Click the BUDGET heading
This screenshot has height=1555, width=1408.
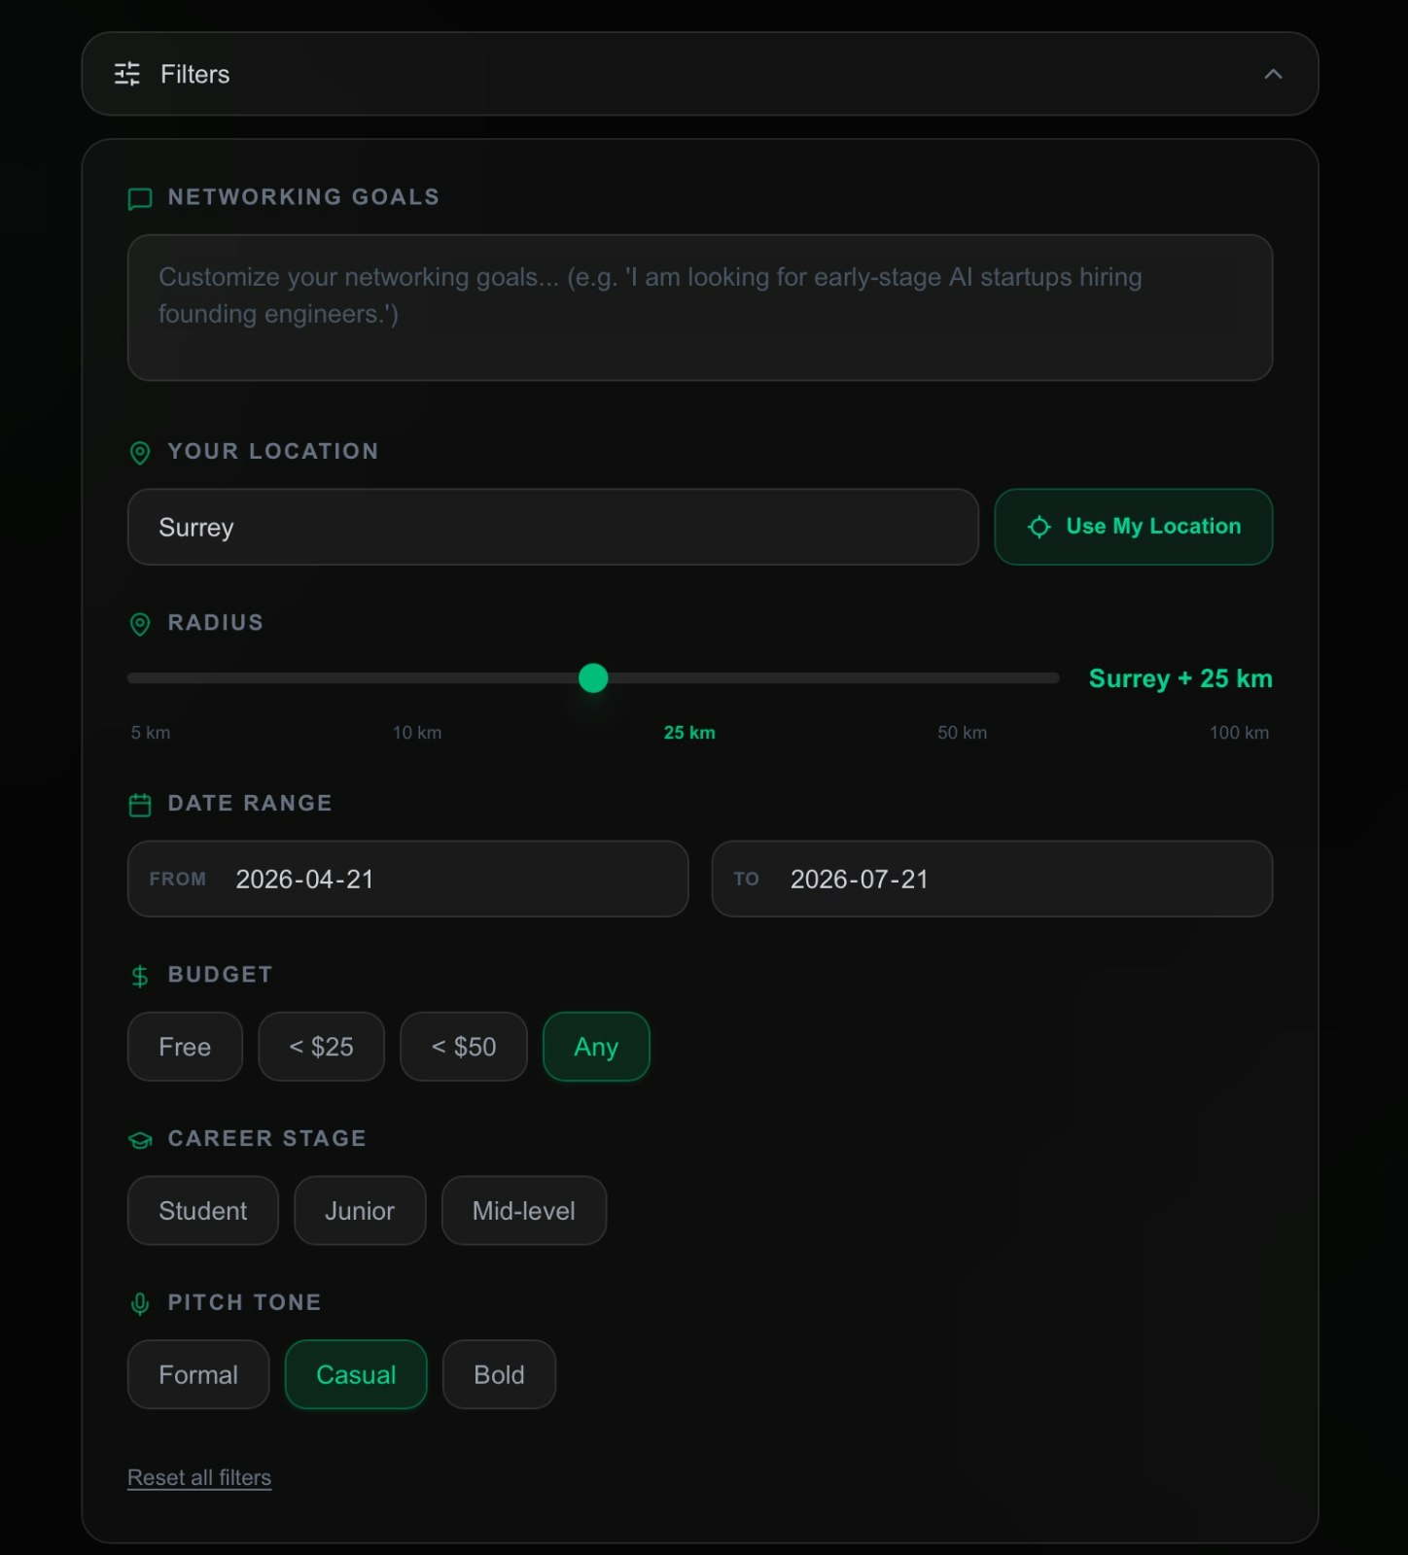tap(220, 975)
